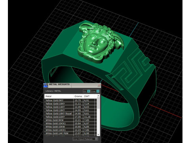Click the 13.97 grams value
The image size is (190, 143).
click(78, 133)
